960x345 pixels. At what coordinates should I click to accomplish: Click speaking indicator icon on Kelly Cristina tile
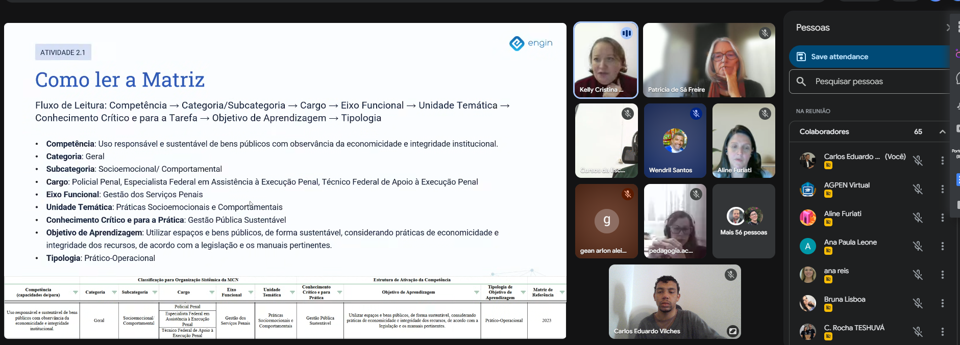[x=627, y=33]
